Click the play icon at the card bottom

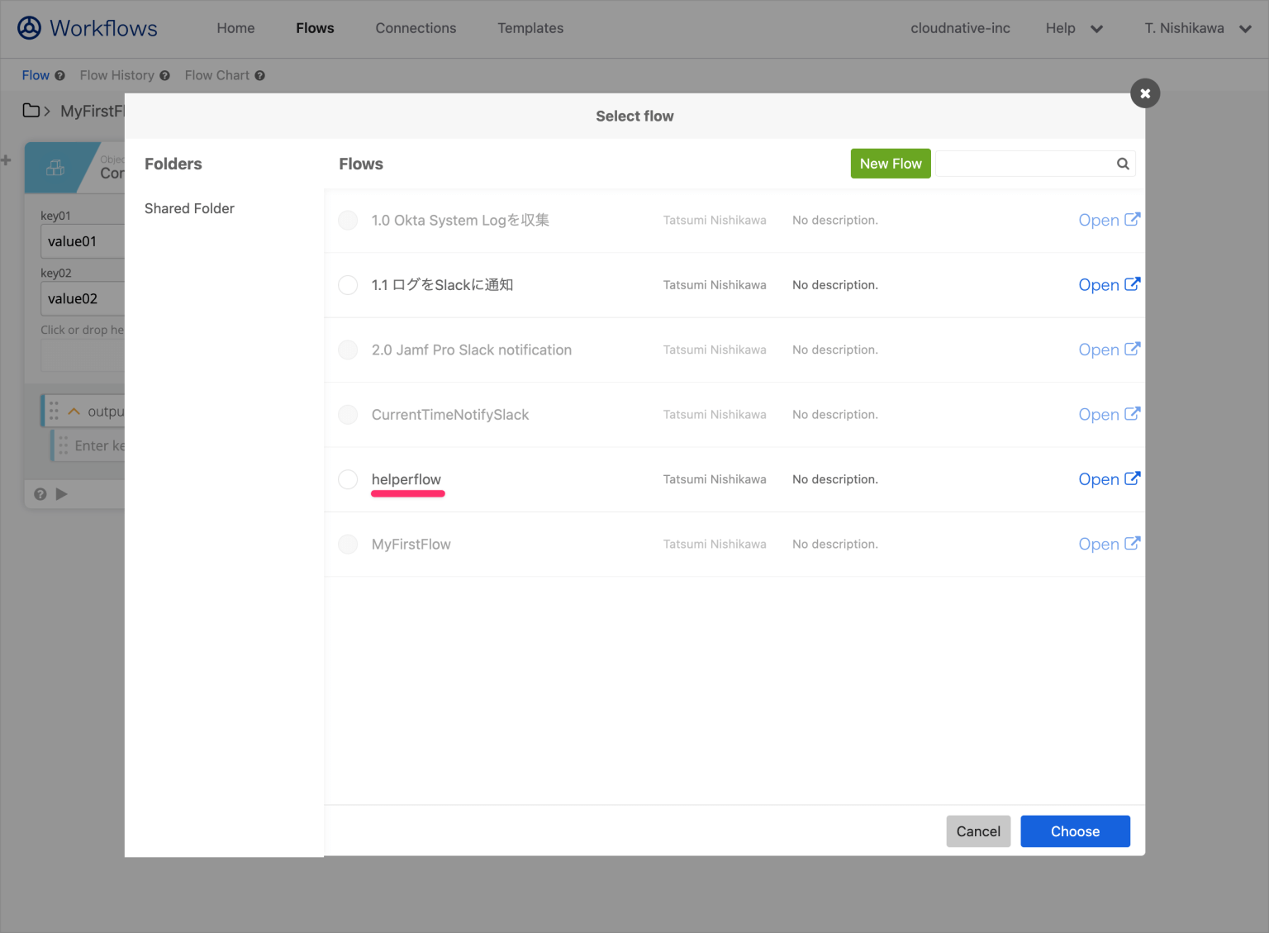[62, 493]
